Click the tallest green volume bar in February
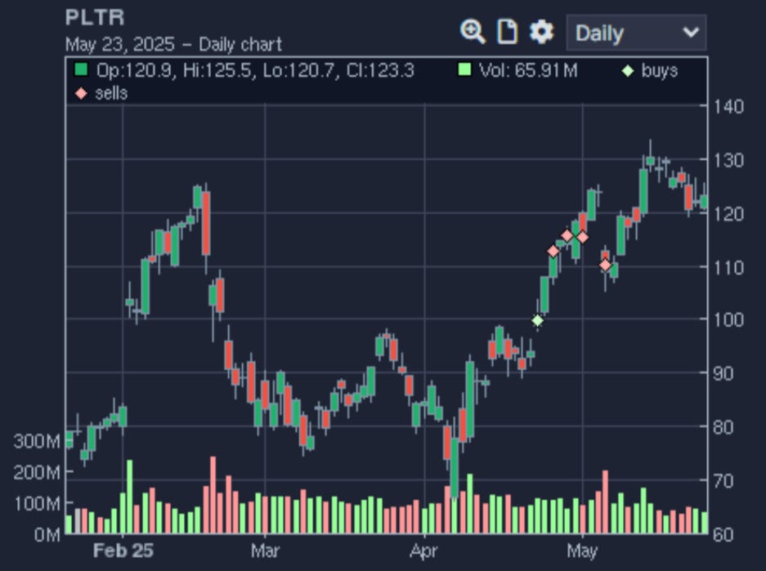766x571 pixels. pyautogui.click(x=129, y=497)
